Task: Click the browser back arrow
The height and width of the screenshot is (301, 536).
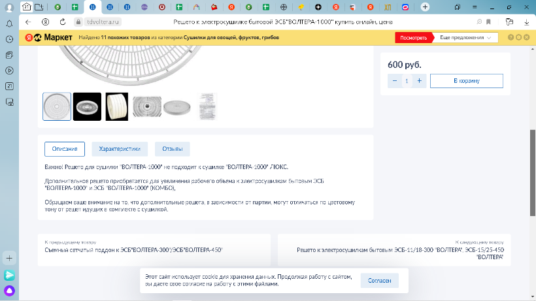Action: pyautogui.click(x=27, y=22)
